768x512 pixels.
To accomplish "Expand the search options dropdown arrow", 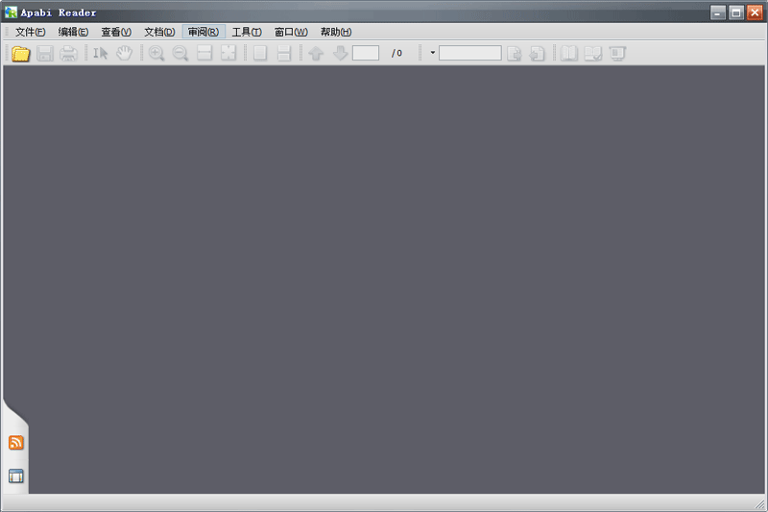I will tap(432, 54).
